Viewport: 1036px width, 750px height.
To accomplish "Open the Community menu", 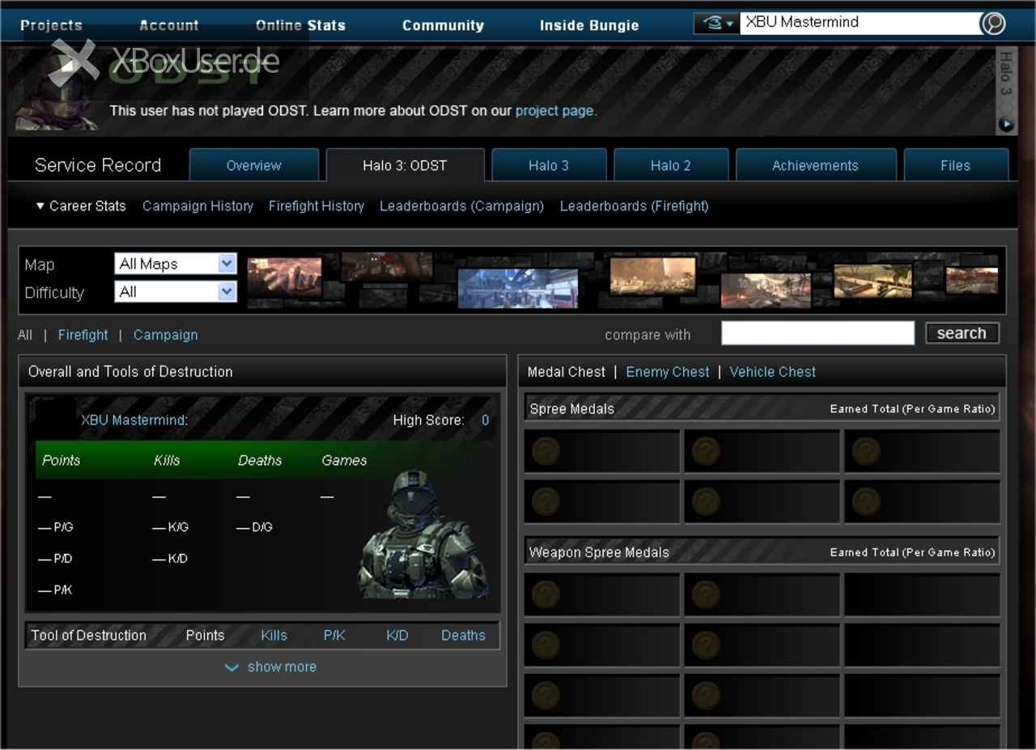I will pos(443,25).
